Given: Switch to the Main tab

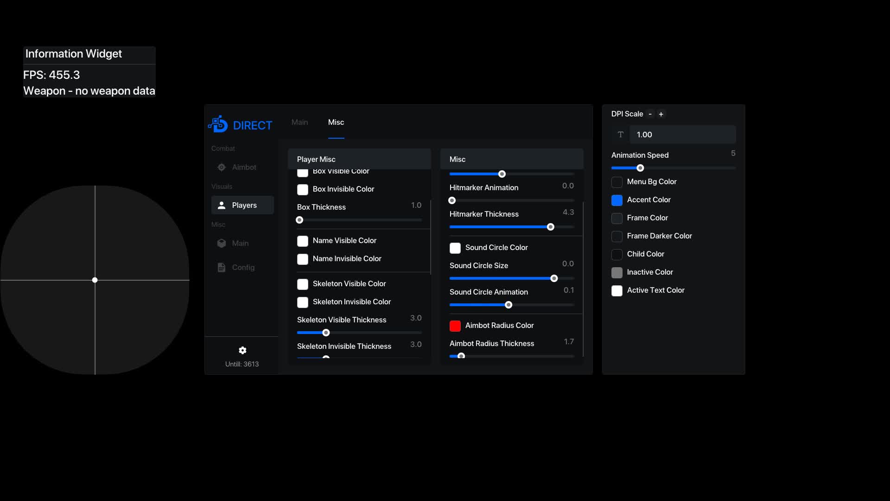Looking at the screenshot, I should point(299,122).
